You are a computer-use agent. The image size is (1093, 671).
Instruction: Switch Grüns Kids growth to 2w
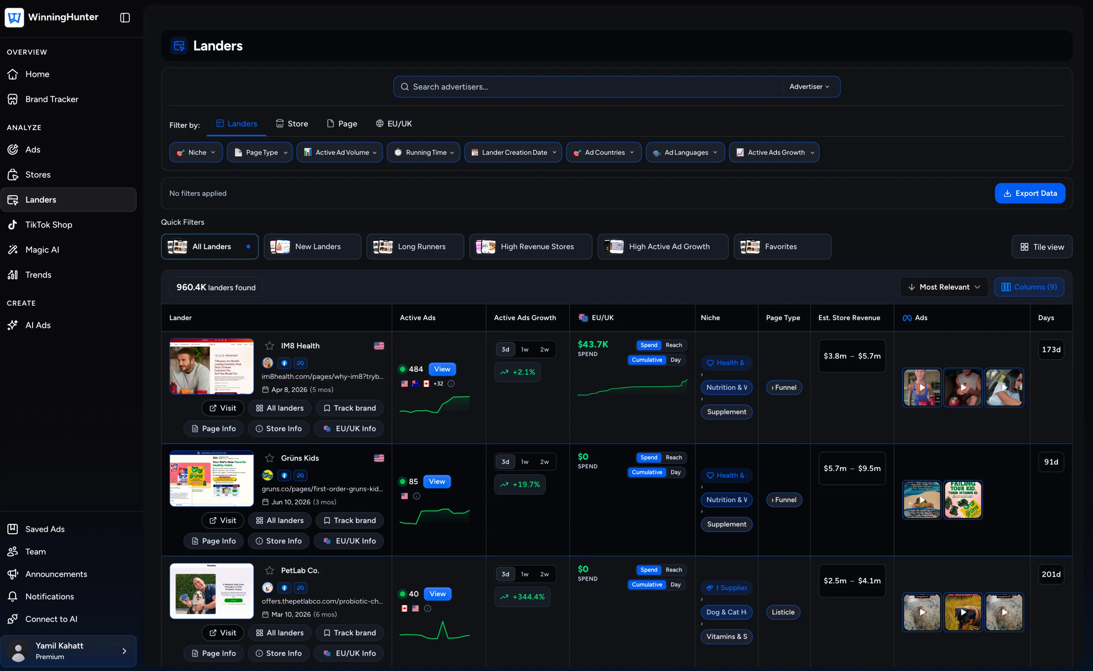[x=544, y=461]
